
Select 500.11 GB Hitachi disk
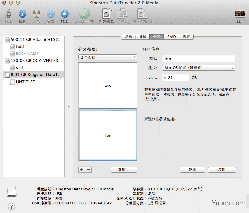[x=34, y=39]
